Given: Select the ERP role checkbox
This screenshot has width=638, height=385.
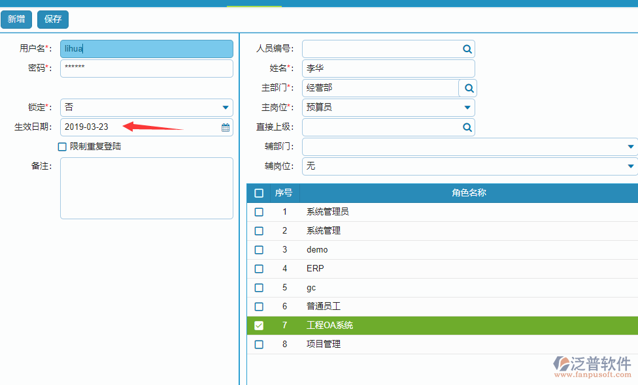Looking at the screenshot, I should [x=259, y=268].
